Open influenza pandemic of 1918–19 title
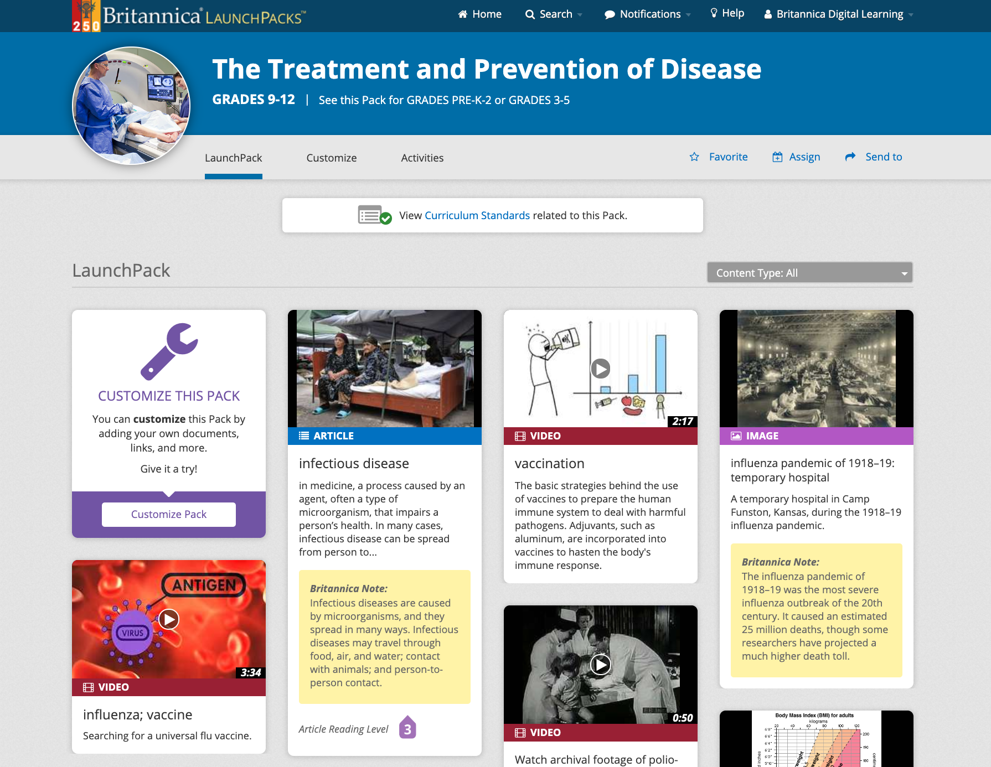The image size is (991, 767). 813,470
